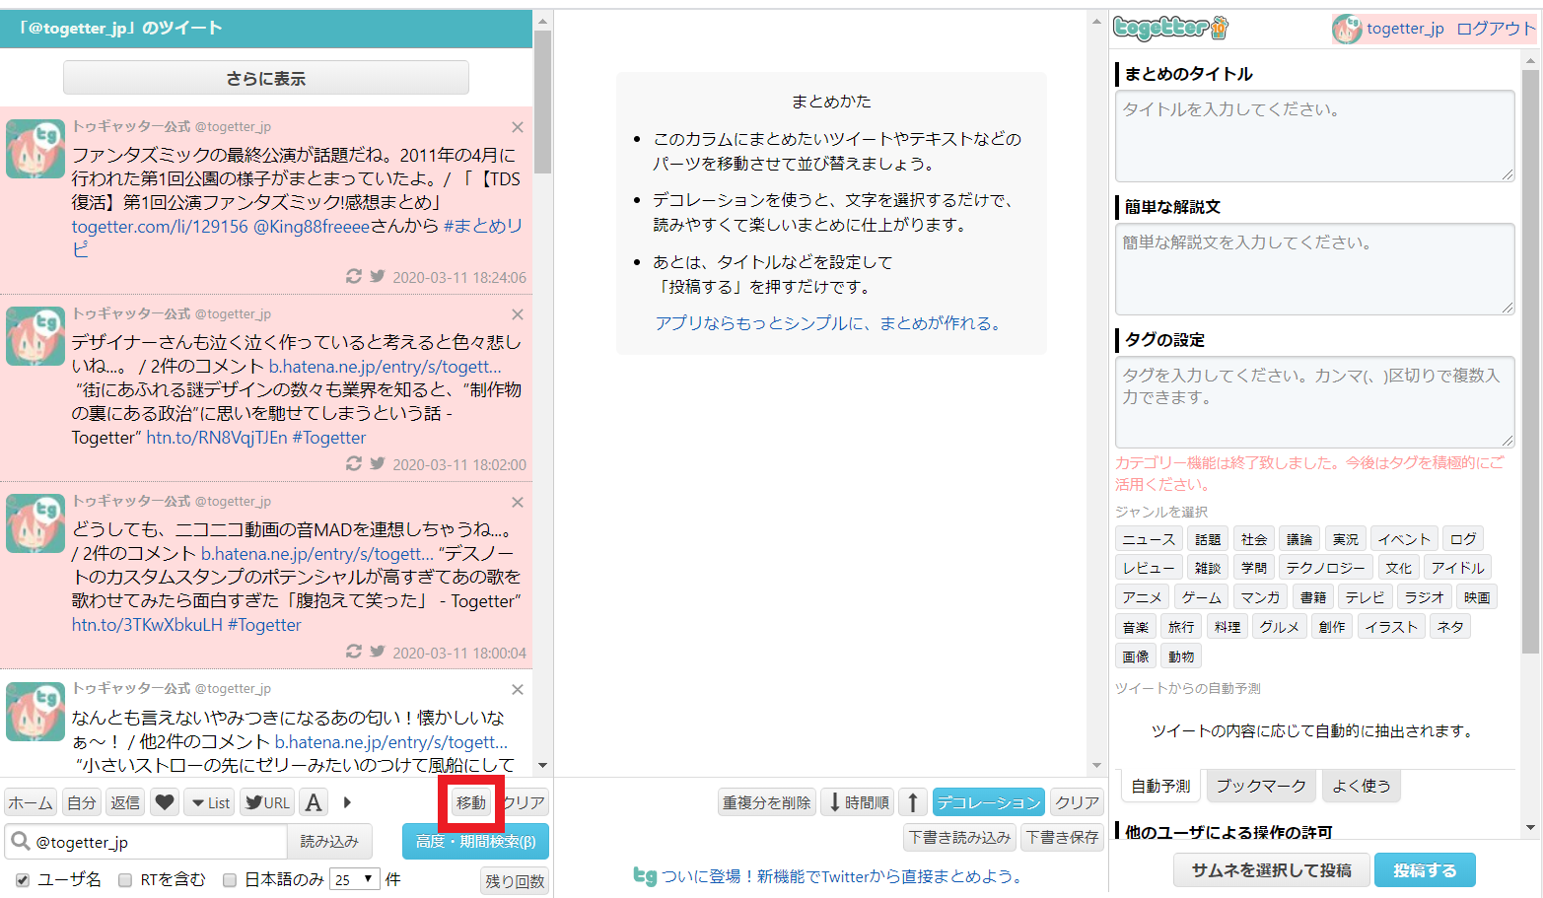This screenshot has height=898, width=1543.
Task: Click the up-arrow reverse sort icon
Action: pyautogui.click(x=913, y=802)
